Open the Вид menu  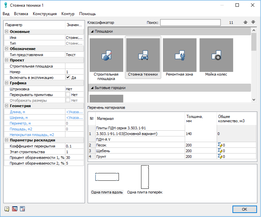pyautogui.click(x=6, y=14)
